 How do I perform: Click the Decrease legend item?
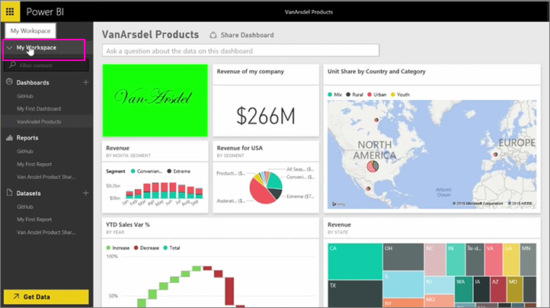point(146,248)
